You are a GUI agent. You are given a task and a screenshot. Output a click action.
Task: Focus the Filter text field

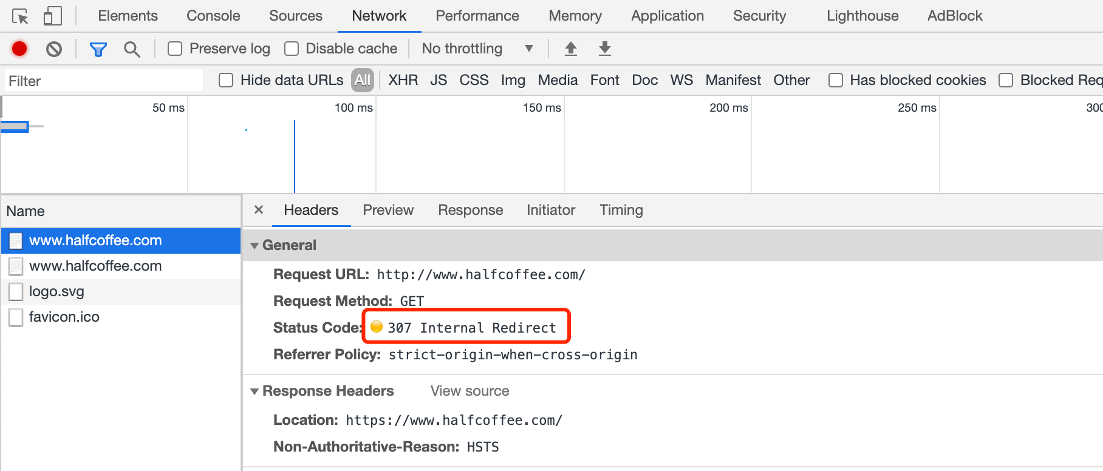click(x=104, y=81)
